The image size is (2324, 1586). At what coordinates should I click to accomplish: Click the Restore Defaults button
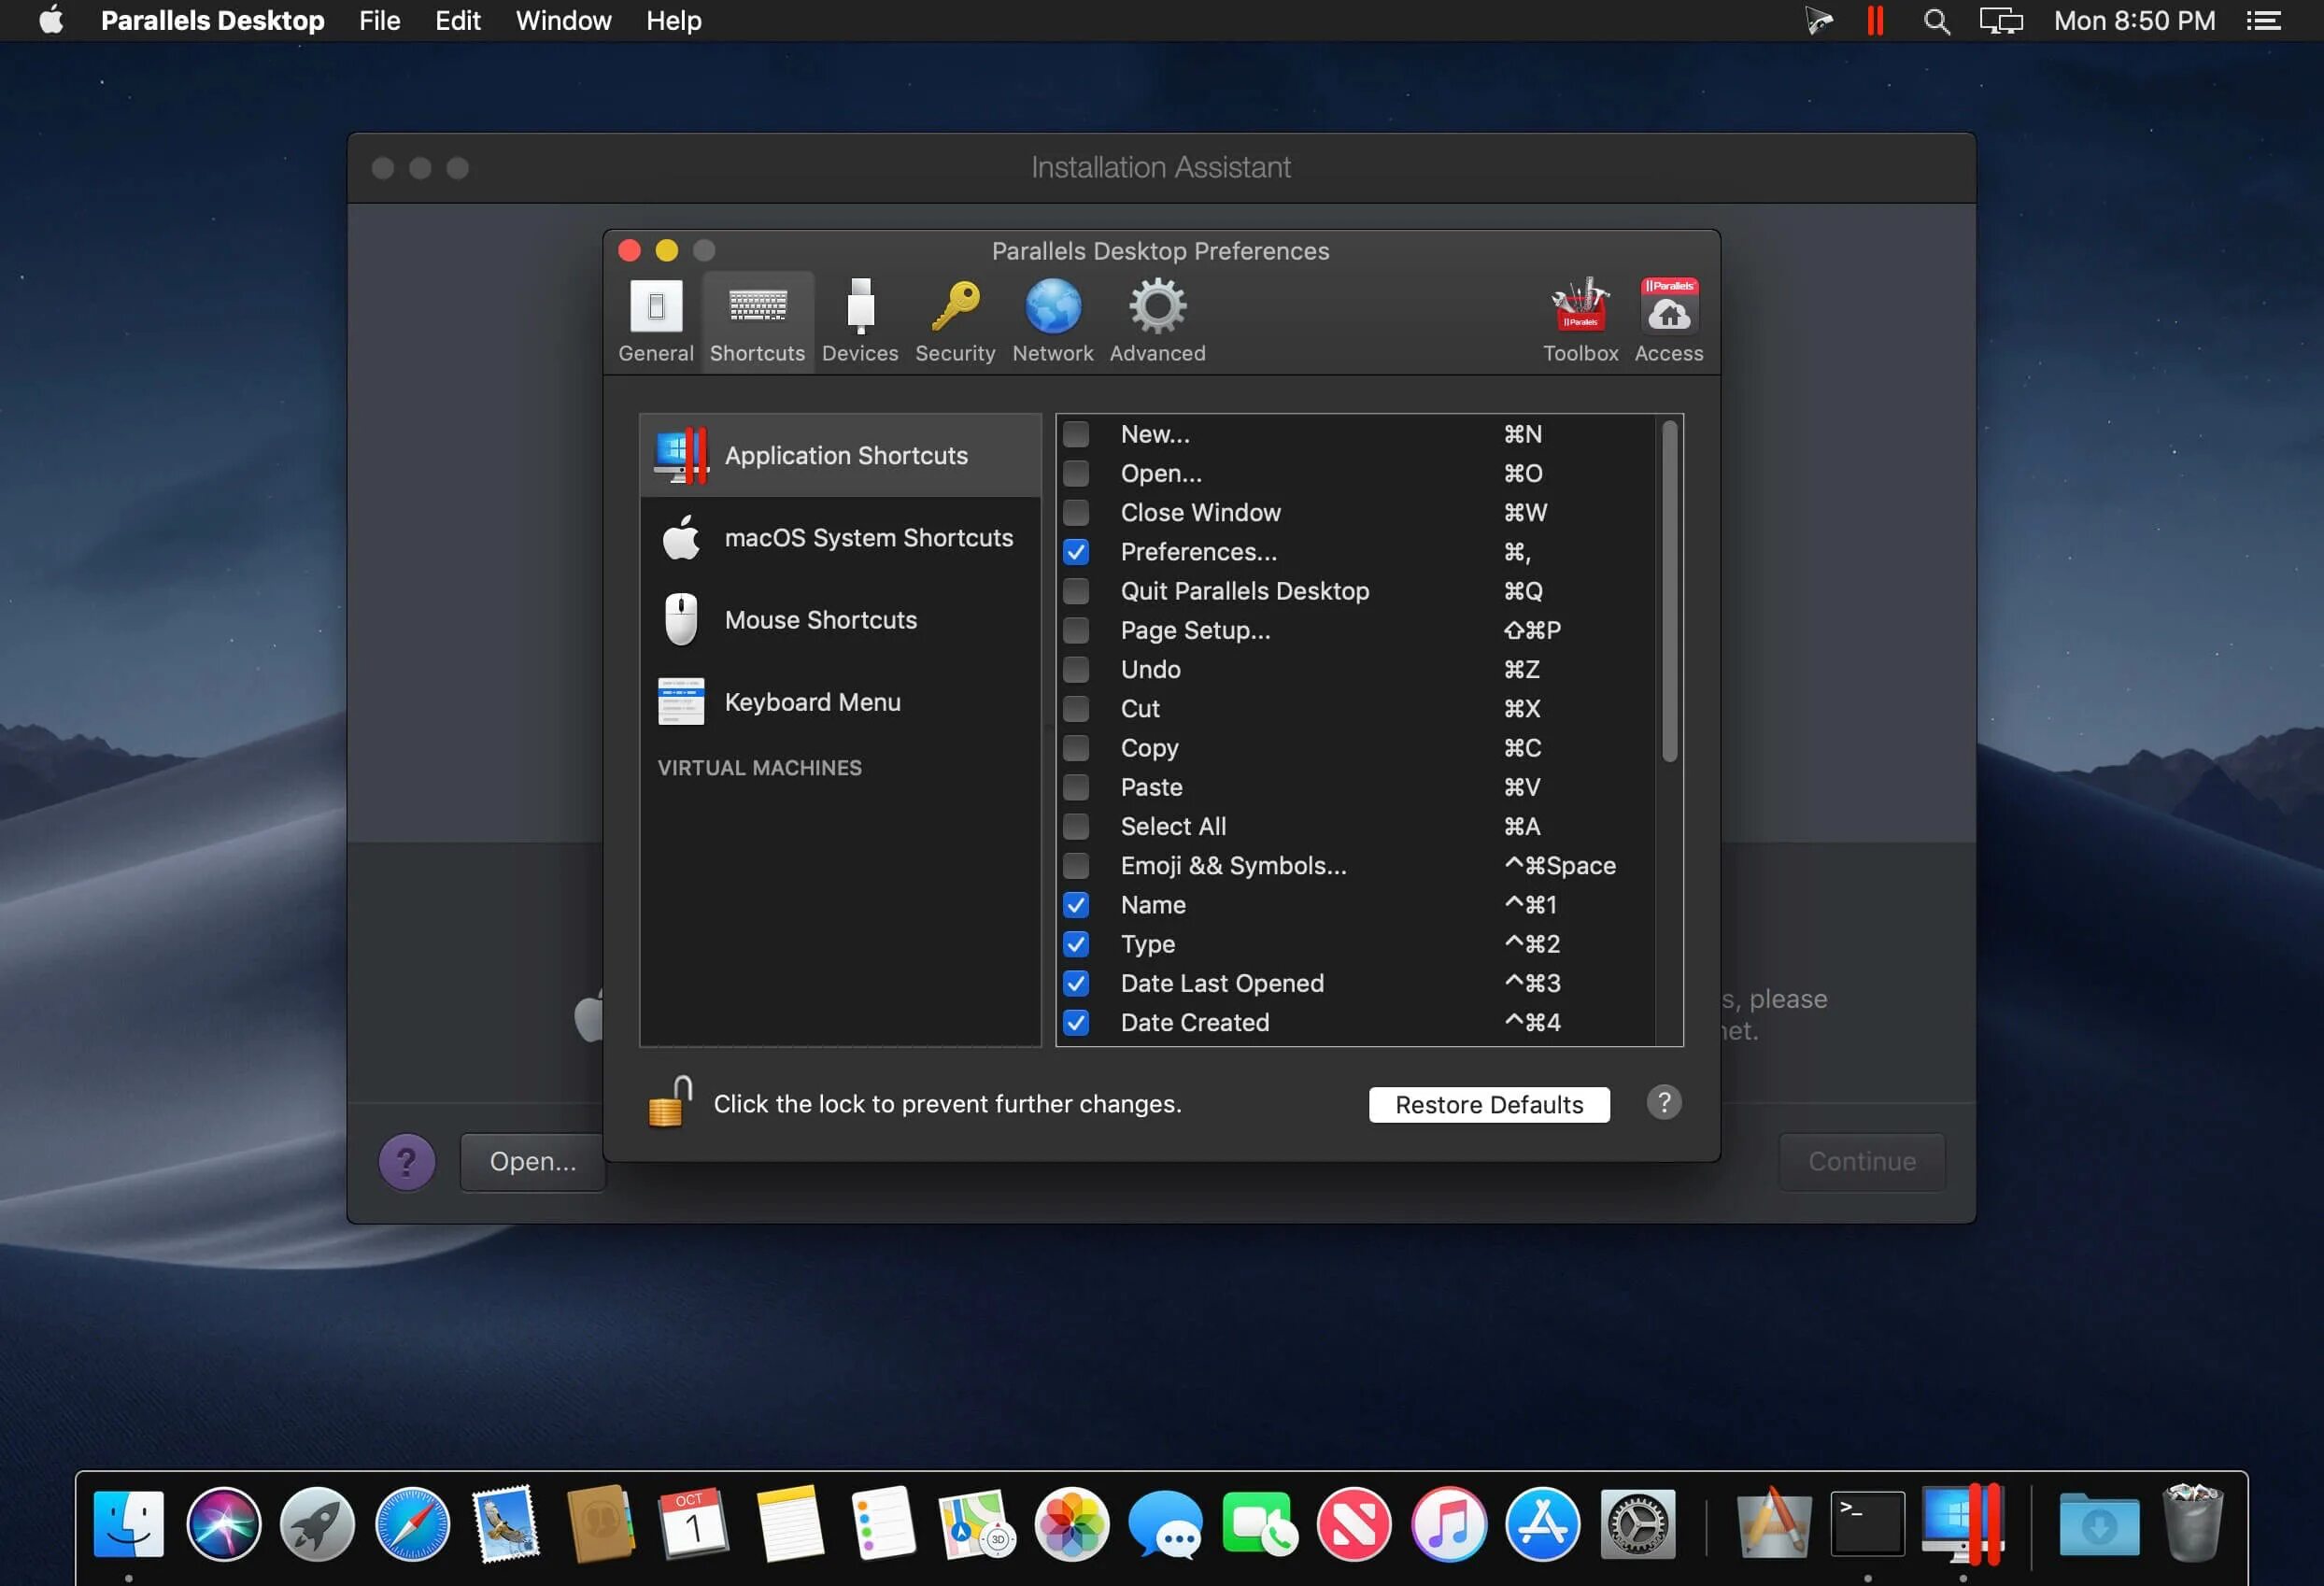pos(1489,1104)
